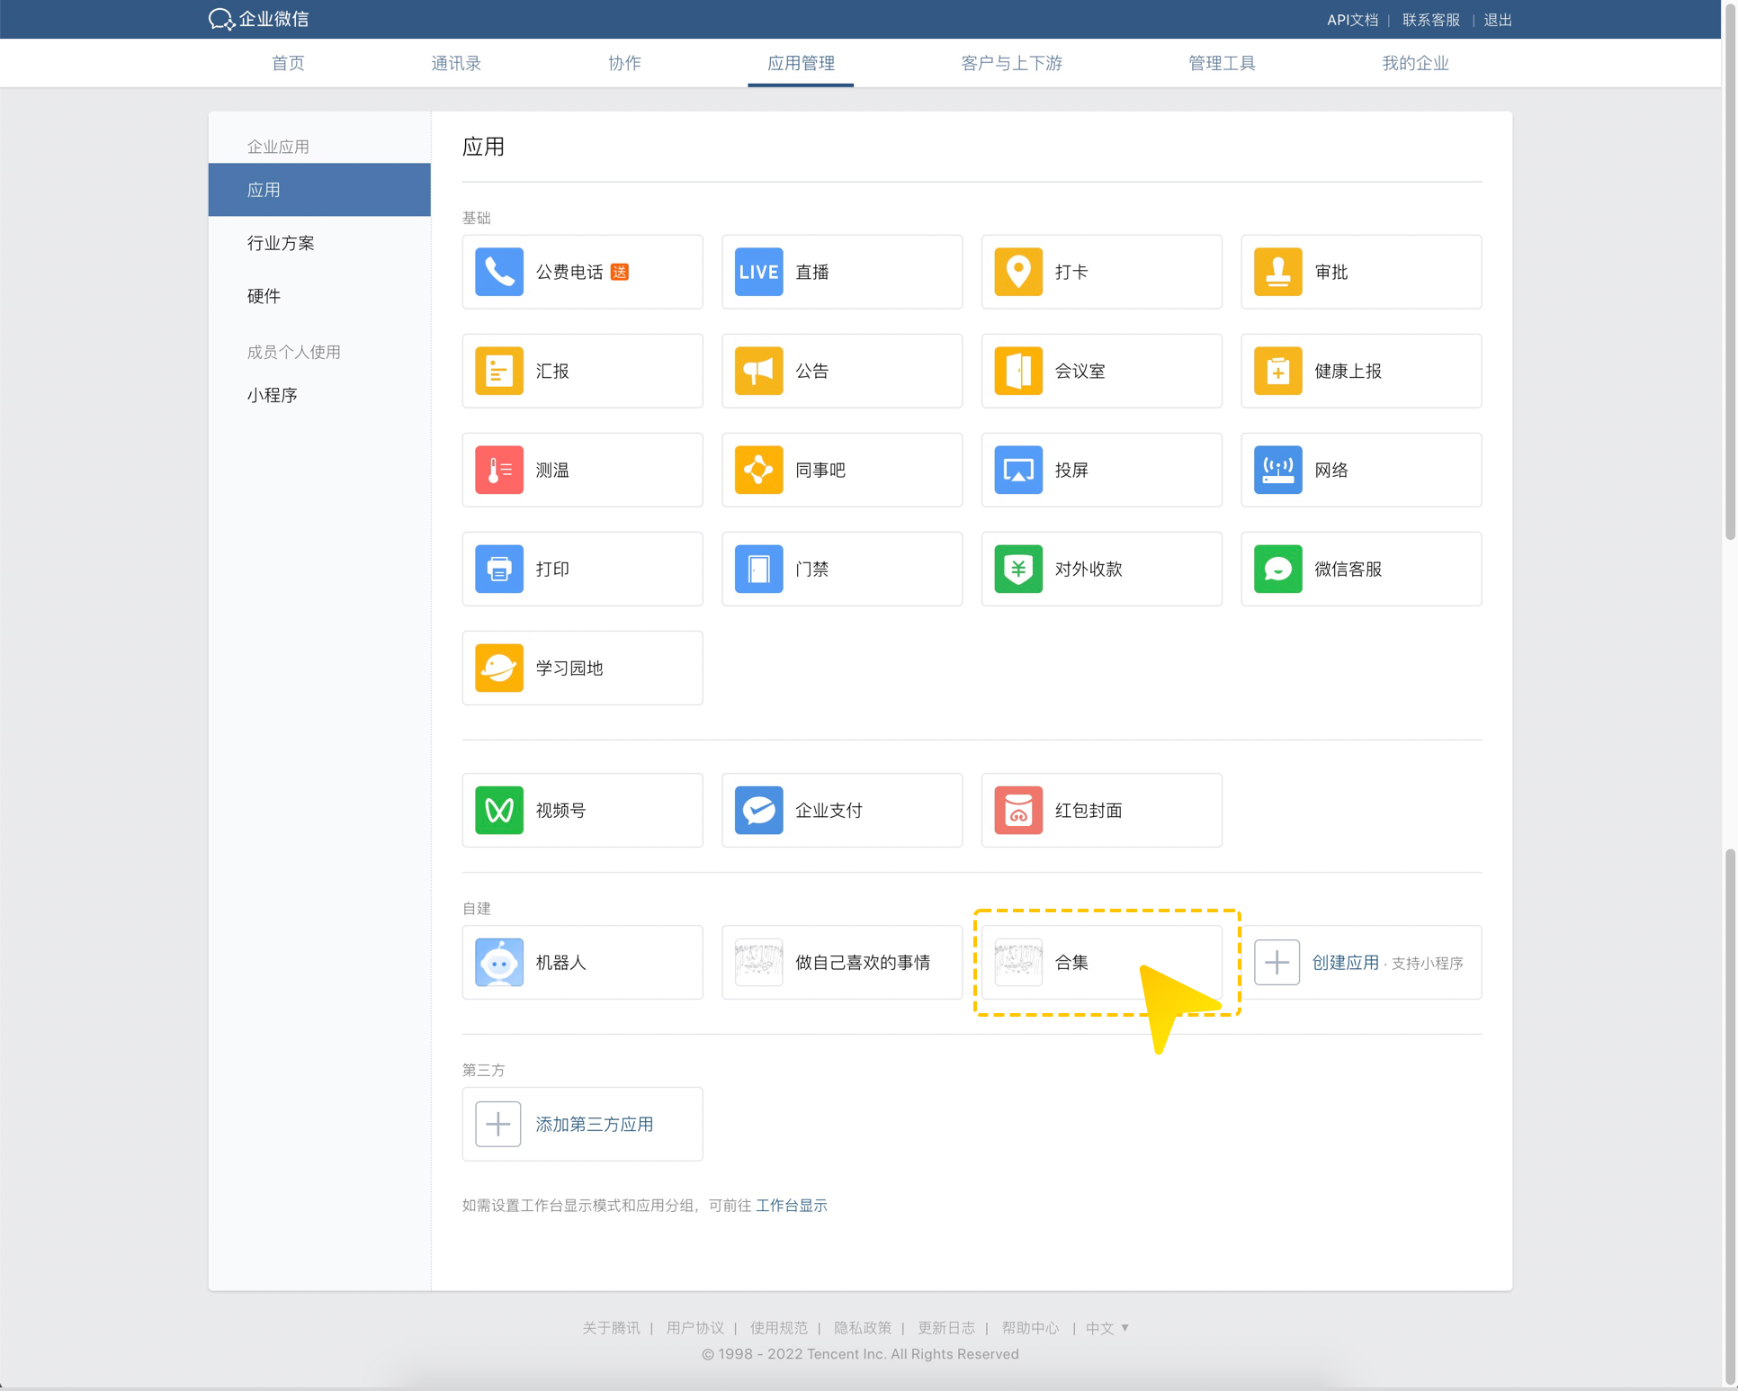Open the 审批 stamp icon

[x=1277, y=272]
